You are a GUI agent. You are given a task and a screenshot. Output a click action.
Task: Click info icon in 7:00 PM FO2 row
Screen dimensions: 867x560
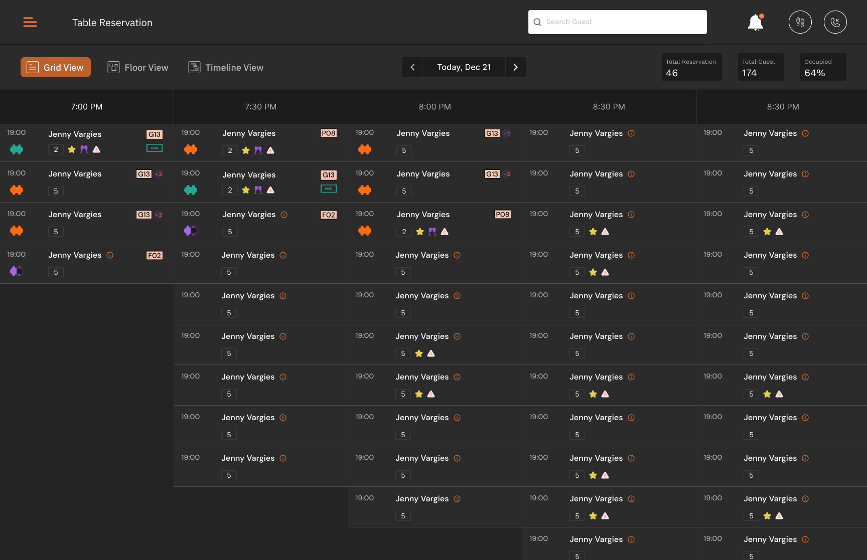[x=110, y=255]
